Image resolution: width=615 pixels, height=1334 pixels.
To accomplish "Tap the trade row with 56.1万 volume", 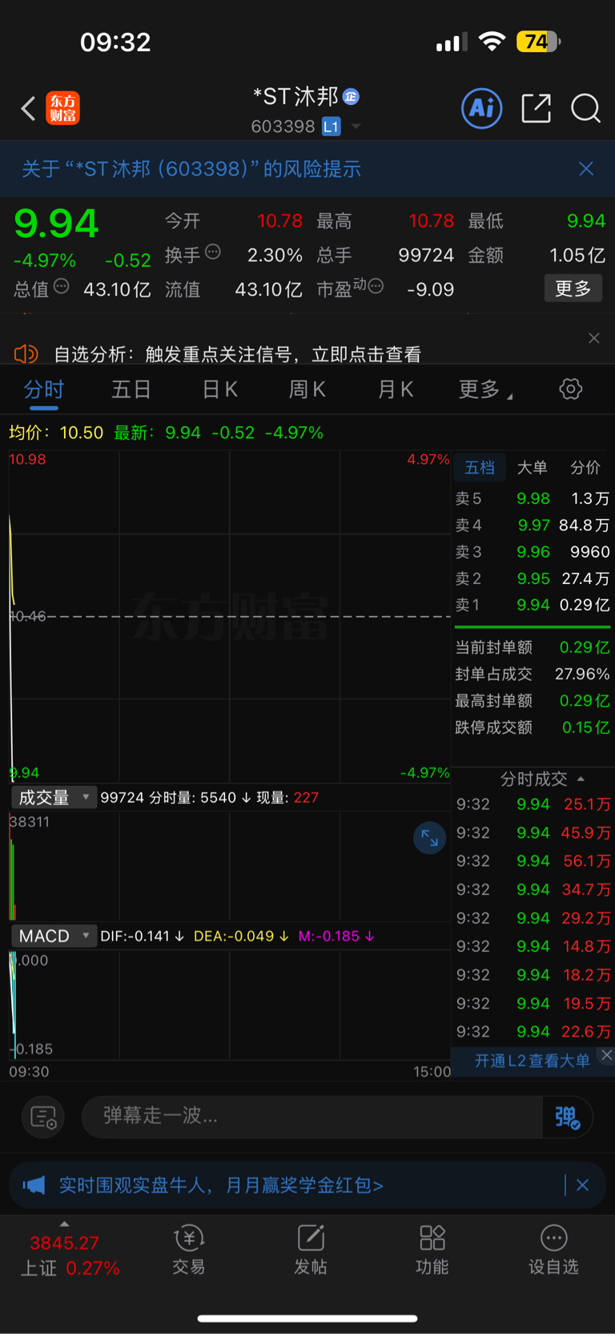I will pos(533,860).
